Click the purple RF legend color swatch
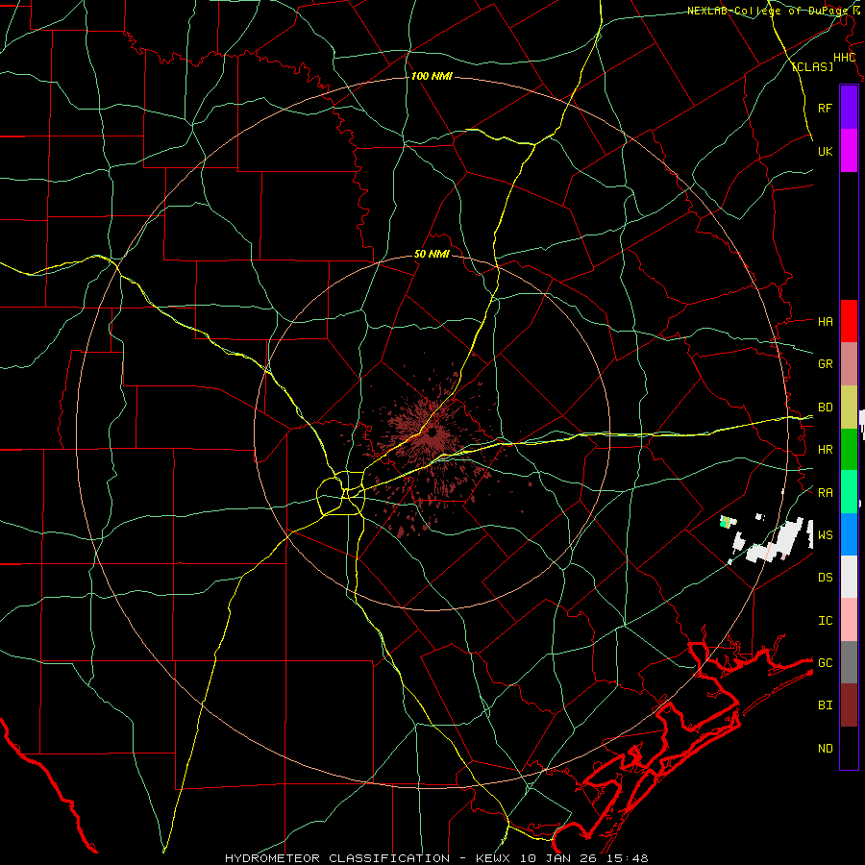This screenshot has height=865, width=865. pos(849,108)
